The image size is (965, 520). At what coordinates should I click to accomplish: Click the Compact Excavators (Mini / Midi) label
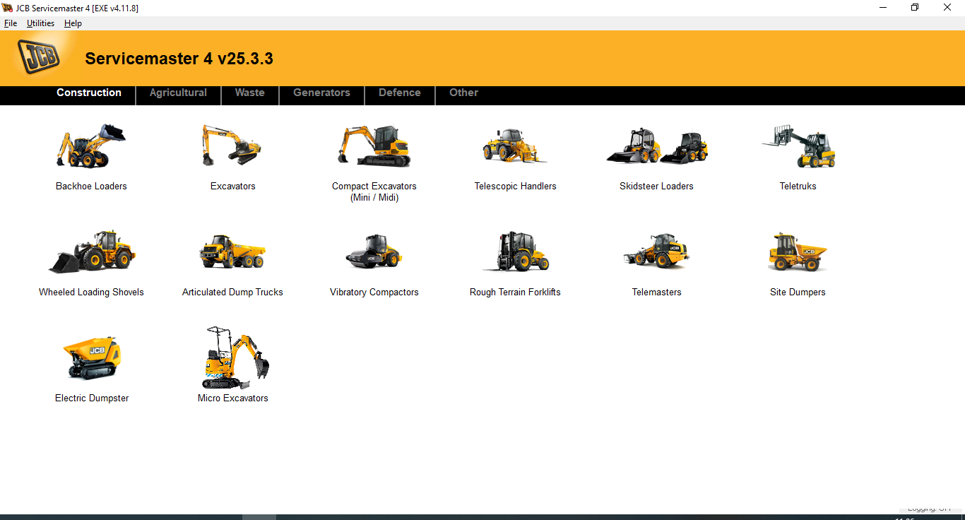tap(374, 192)
